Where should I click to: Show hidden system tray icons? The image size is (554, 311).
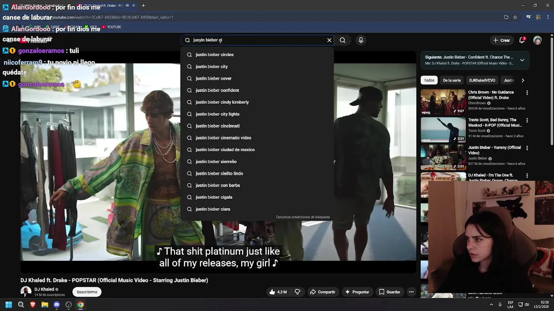[x=491, y=305]
